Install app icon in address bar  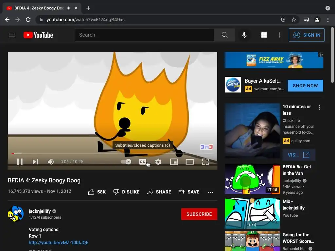283,20
